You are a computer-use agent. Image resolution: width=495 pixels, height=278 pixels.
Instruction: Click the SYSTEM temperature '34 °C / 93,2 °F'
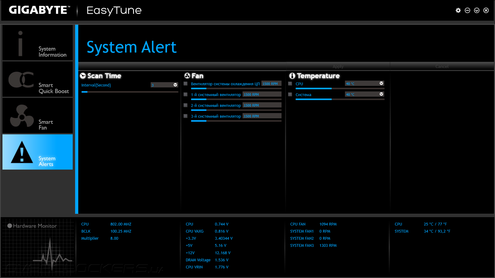click(x=437, y=231)
